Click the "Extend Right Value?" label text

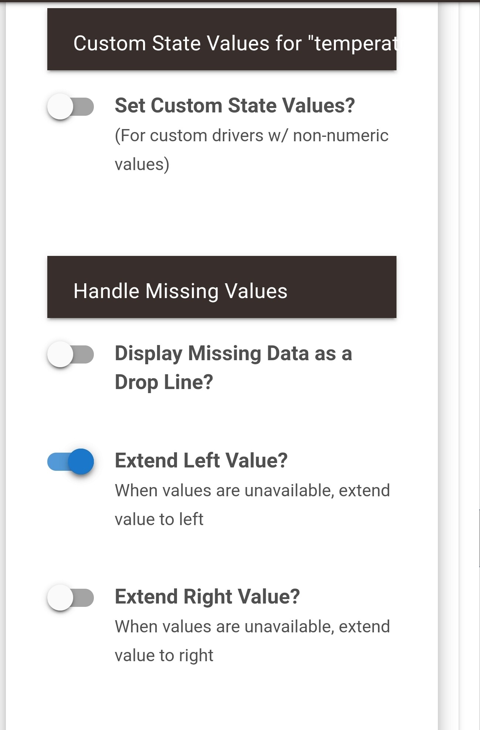click(x=207, y=596)
